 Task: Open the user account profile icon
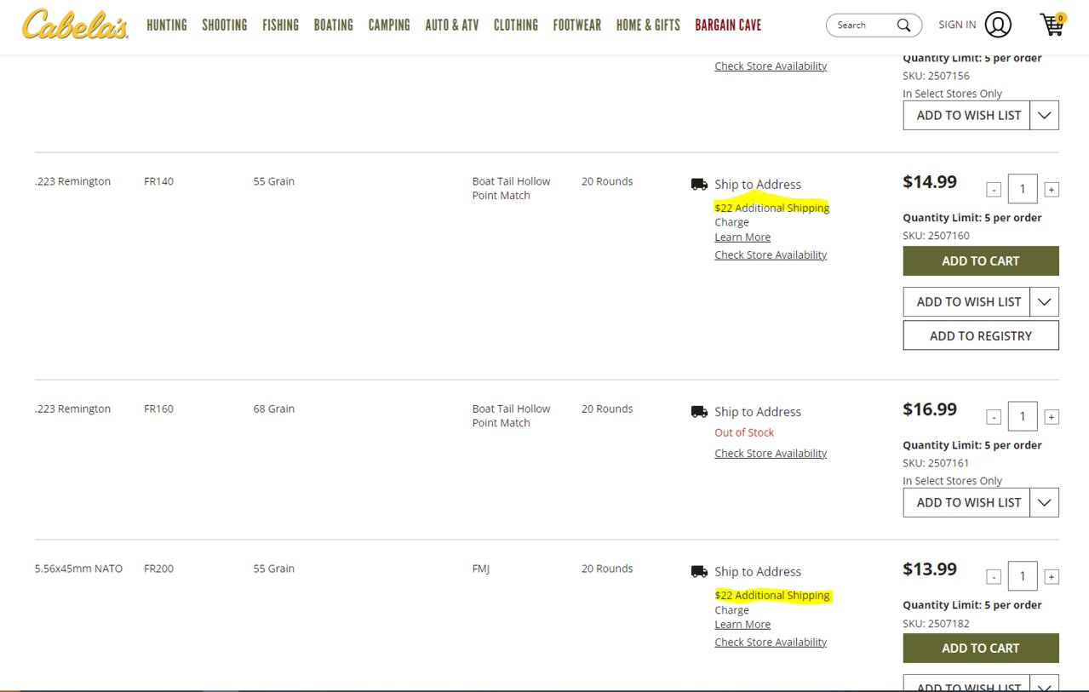998,25
